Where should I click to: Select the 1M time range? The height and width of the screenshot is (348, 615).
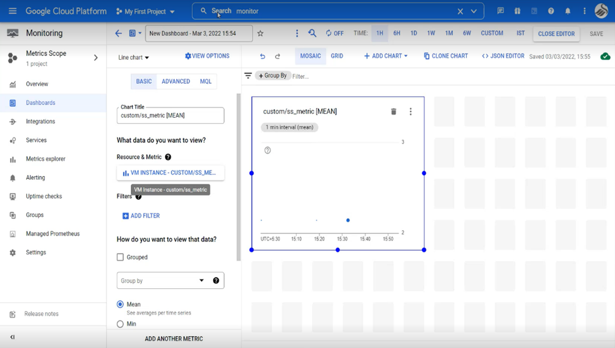point(449,34)
